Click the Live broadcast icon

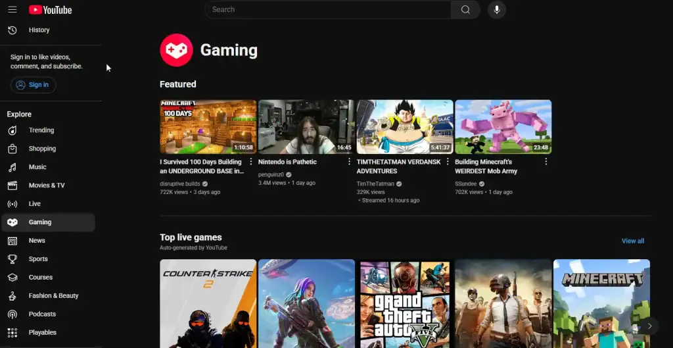click(12, 204)
